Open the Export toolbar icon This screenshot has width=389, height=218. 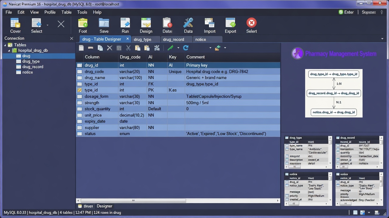pyautogui.click(x=230, y=23)
